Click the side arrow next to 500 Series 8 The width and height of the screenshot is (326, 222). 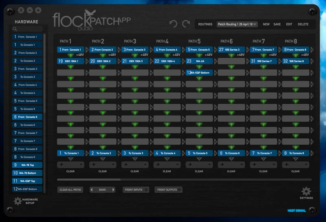coord(312,61)
